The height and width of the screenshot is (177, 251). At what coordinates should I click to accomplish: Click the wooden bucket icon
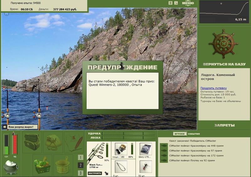63,165
